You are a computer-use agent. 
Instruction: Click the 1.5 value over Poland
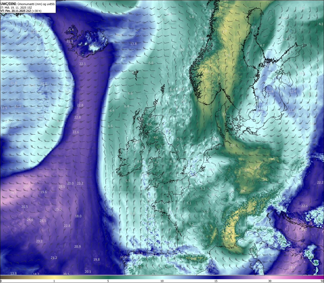point(273,159)
